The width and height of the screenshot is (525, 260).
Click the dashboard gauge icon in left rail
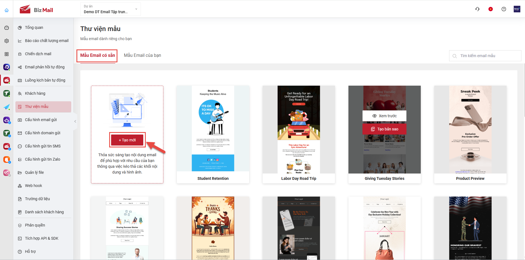coord(7,28)
